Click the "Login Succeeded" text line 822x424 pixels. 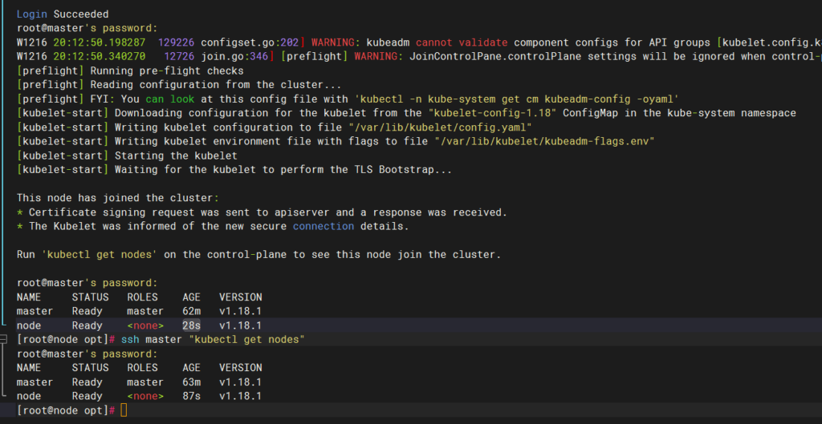(x=63, y=14)
